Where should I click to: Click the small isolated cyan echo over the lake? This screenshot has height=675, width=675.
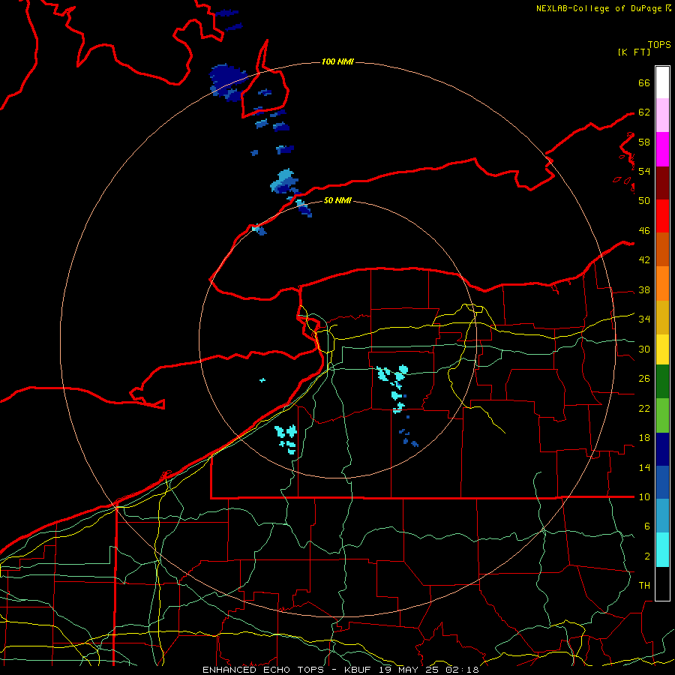click(x=262, y=380)
